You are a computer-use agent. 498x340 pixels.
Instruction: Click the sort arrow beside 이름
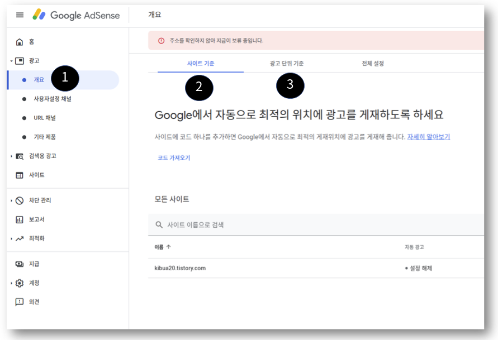point(169,247)
